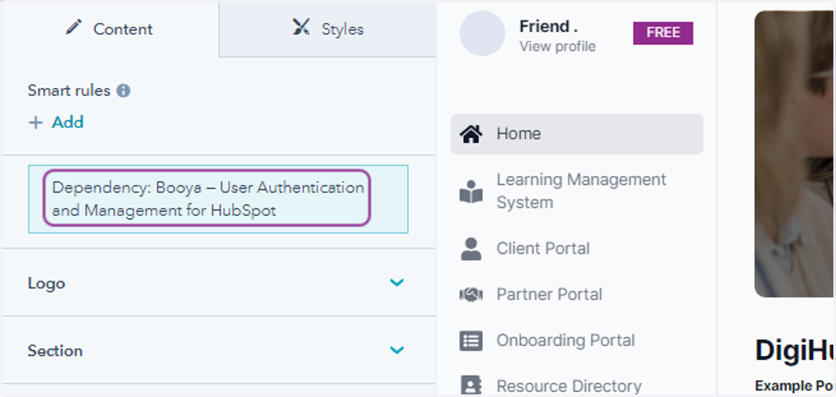The width and height of the screenshot is (836, 397).
Task: Expand the Section group chevron
Action: tap(396, 350)
